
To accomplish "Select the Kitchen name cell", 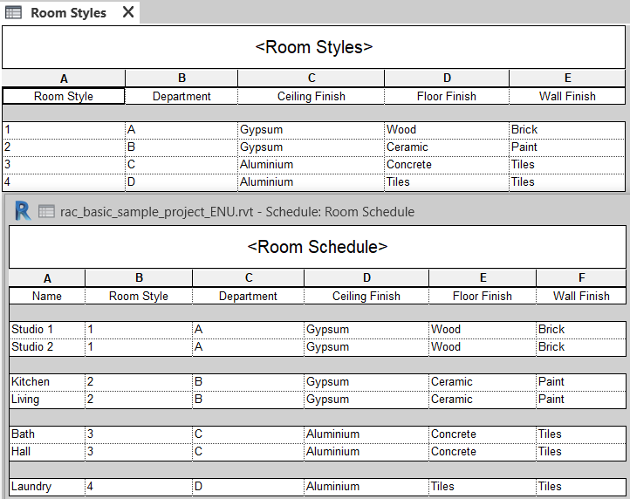I will coord(47,382).
